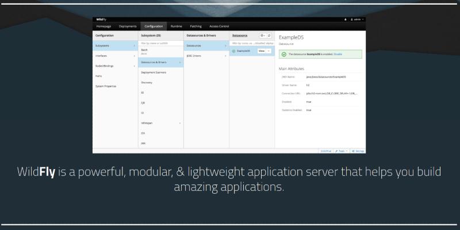
Task: Click the WildFly logo
Action: click(102, 19)
